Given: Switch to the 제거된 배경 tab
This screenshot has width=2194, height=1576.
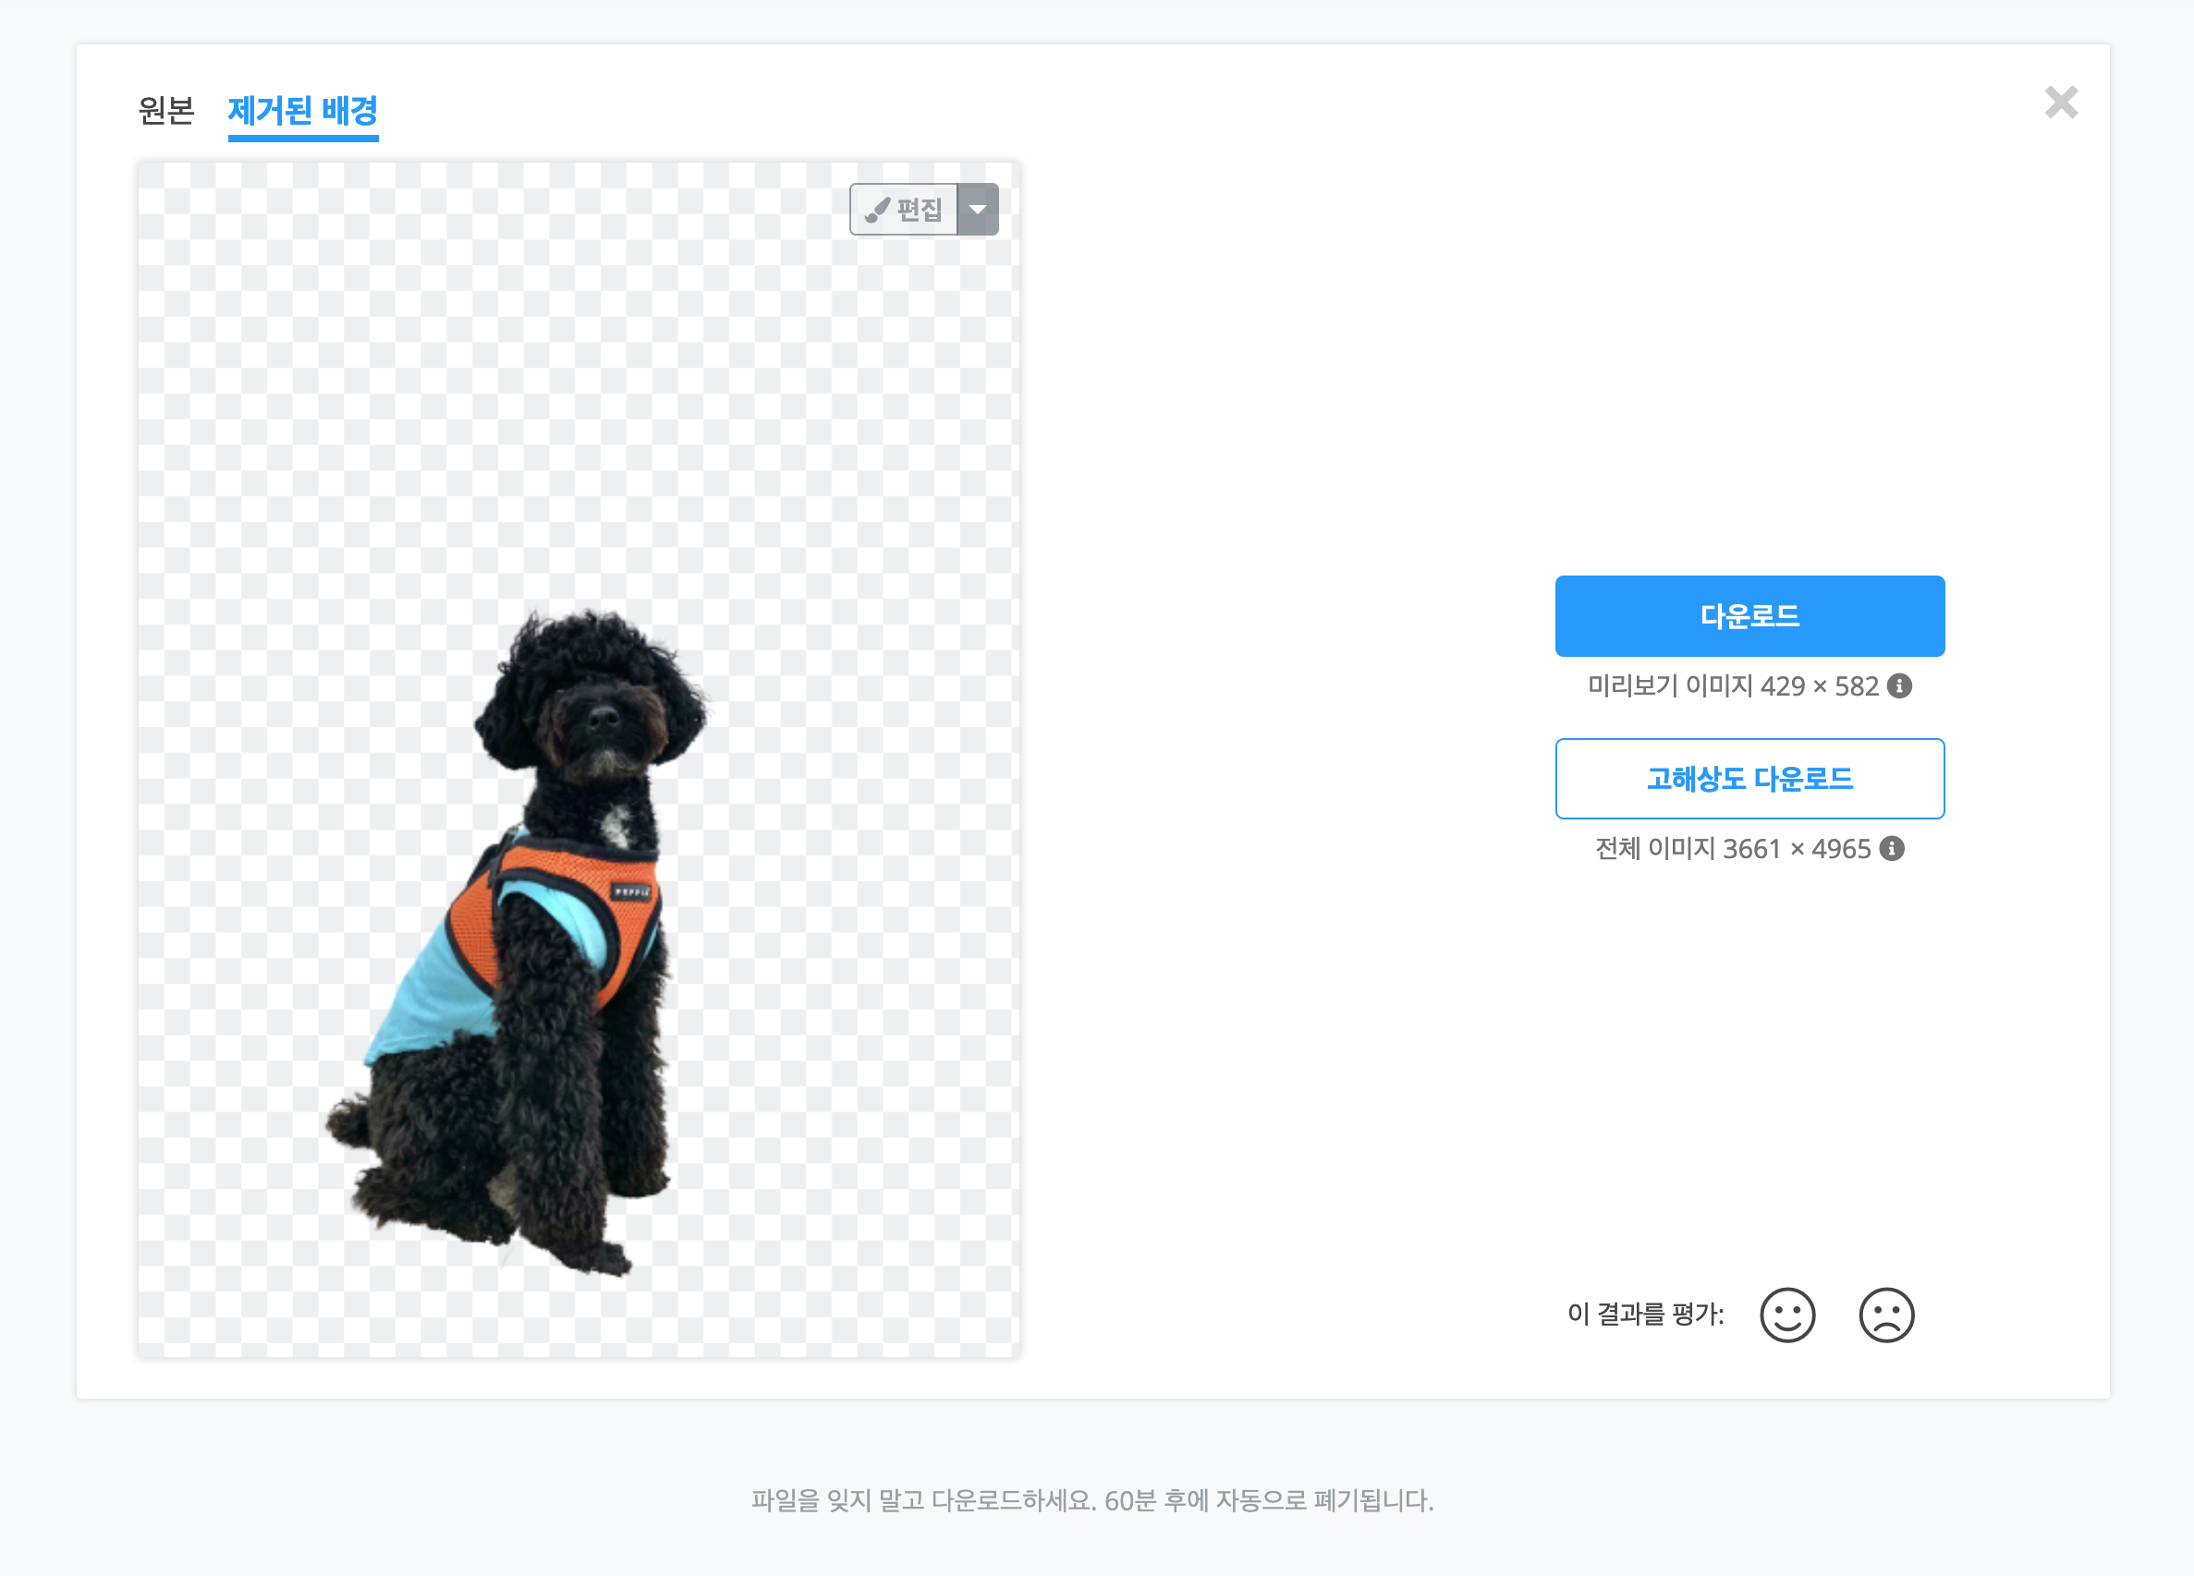Looking at the screenshot, I should [x=303, y=110].
